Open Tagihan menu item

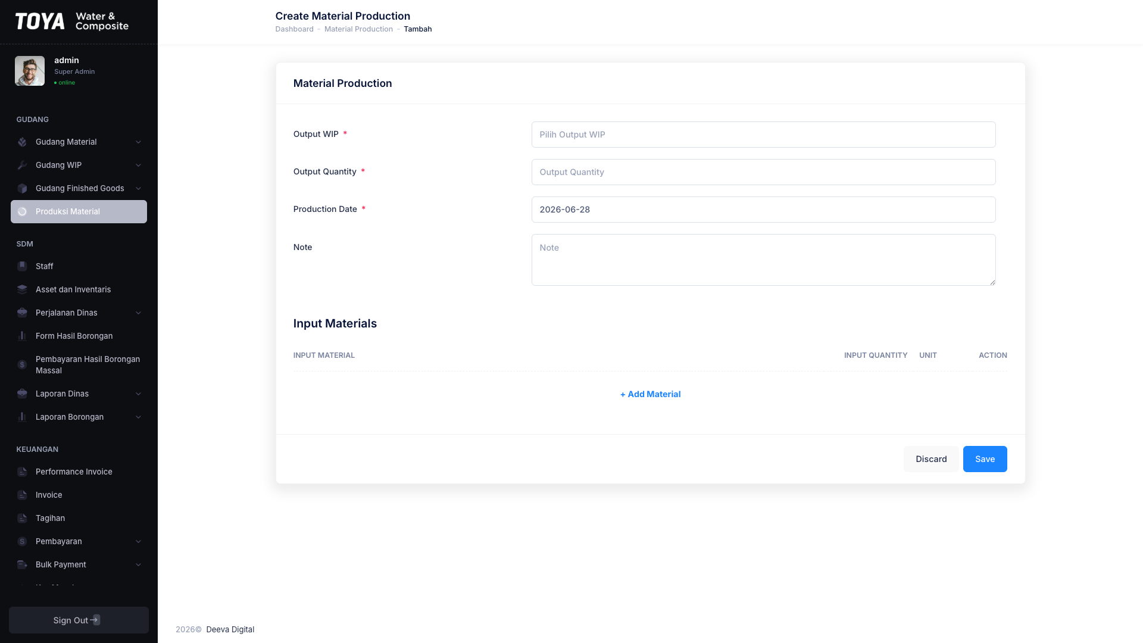click(79, 518)
